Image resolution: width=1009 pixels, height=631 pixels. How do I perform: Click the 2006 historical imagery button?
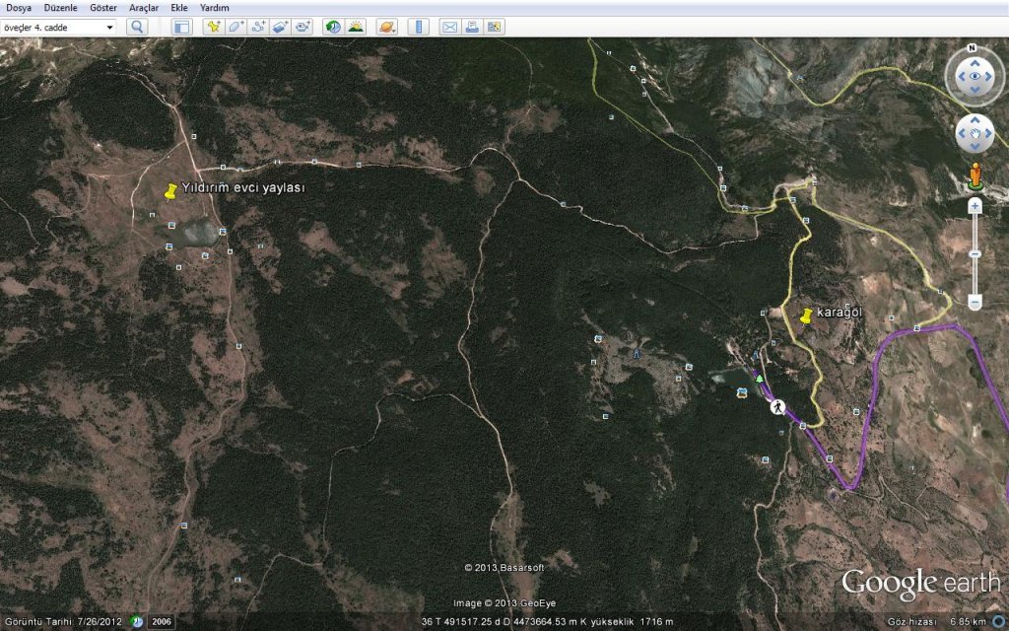(x=162, y=622)
